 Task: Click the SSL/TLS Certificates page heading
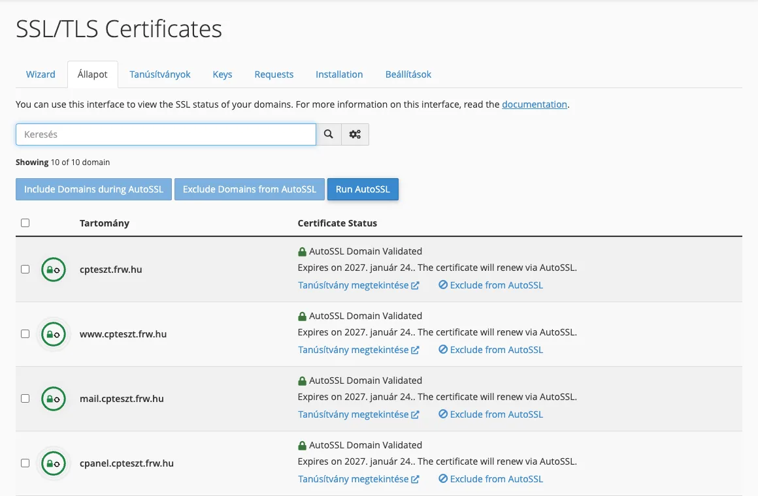tap(119, 29)
